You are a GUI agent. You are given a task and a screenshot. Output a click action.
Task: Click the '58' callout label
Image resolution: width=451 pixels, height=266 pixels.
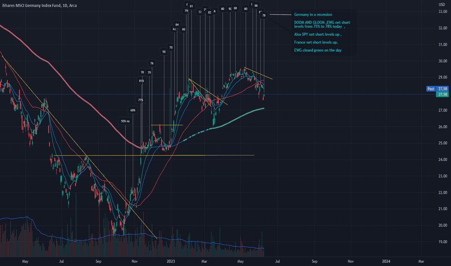point(164,52)
